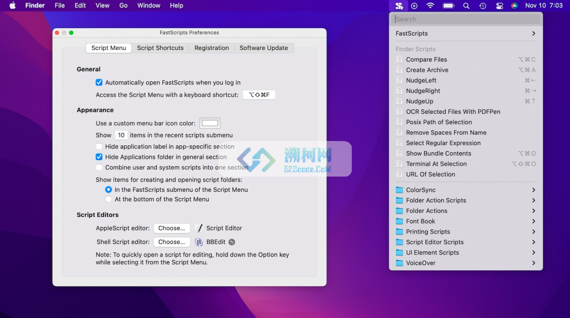Expand the Printing Scripts chevron
This screenshot has width=570, height=318.
tap(533, 232)
